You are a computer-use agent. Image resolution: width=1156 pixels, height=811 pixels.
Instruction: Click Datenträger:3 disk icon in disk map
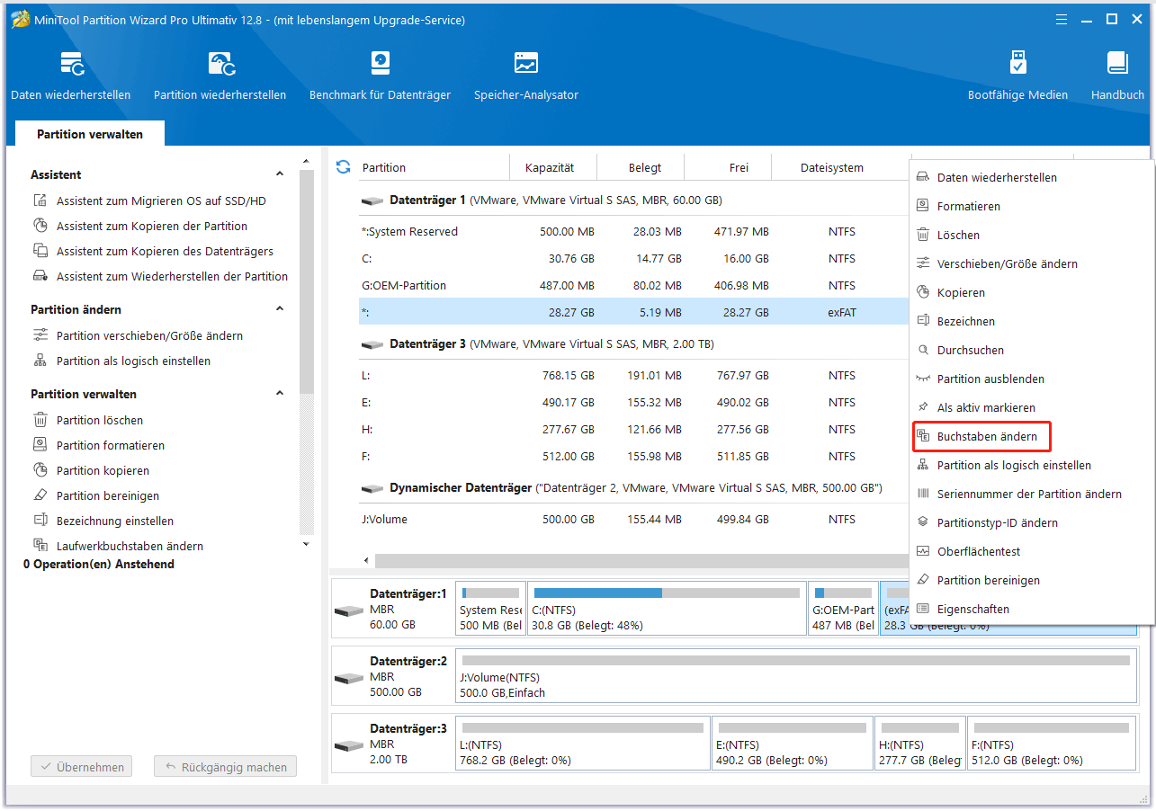[348, 745]
